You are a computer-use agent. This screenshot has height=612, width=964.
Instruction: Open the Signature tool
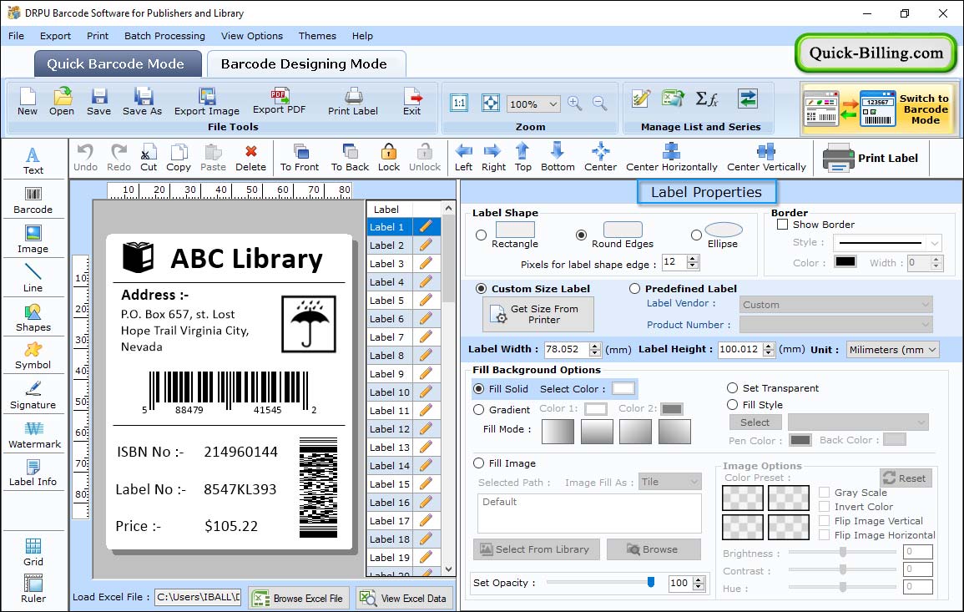[33, 396]
